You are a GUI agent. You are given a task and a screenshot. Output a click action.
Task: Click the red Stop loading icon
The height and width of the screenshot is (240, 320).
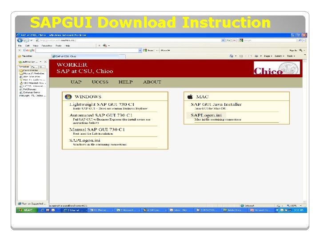coord(235,40)
